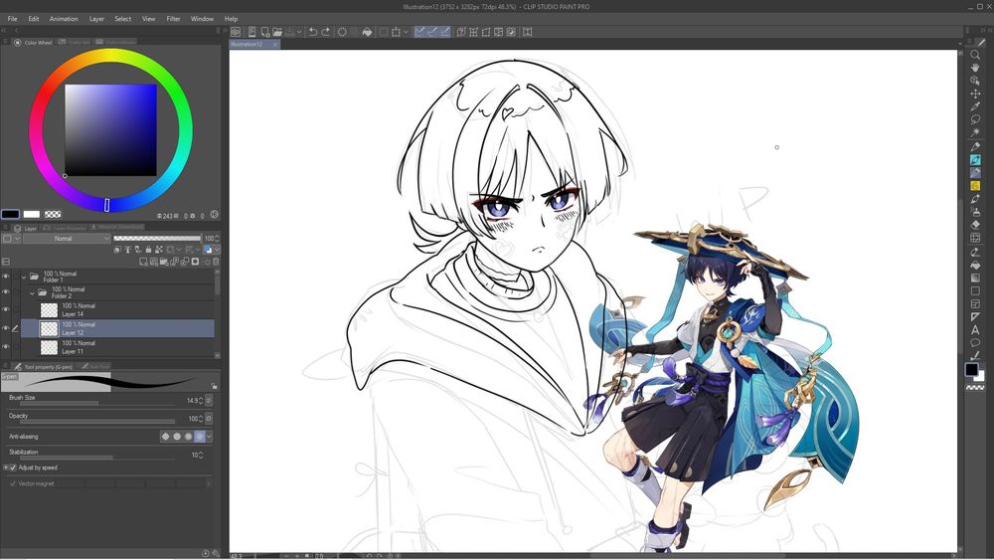994x560 pixels.
Task: Select the Fill bucket tool
Action: (975, 266)
